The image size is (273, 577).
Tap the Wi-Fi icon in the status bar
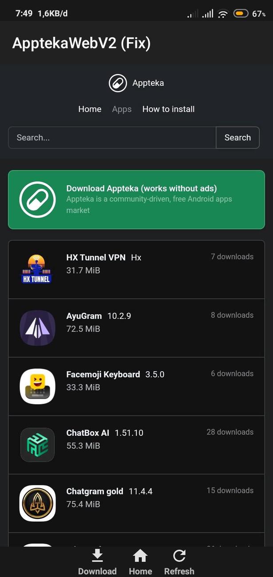click(x=222, y=13)
